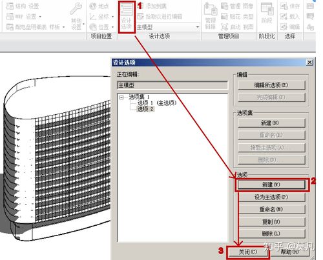Click 新建(N) under 选项集 group
This screenshot has height=260, width=323.
click(271, 123)
